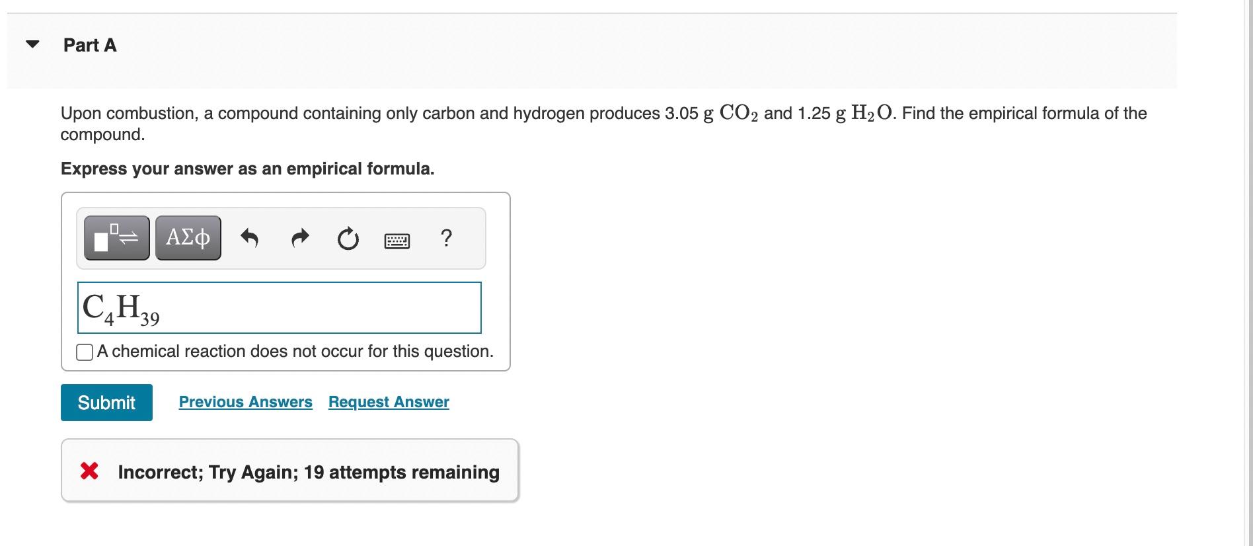Click the question mark help icon
The width and height of the screenshot is (1253, 546).
(x=446, y=237)
